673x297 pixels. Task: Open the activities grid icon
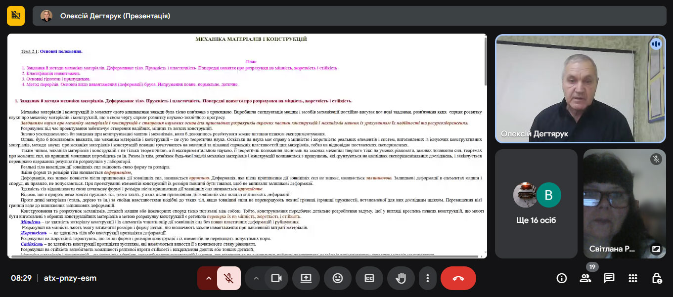(x=632, y=278)
